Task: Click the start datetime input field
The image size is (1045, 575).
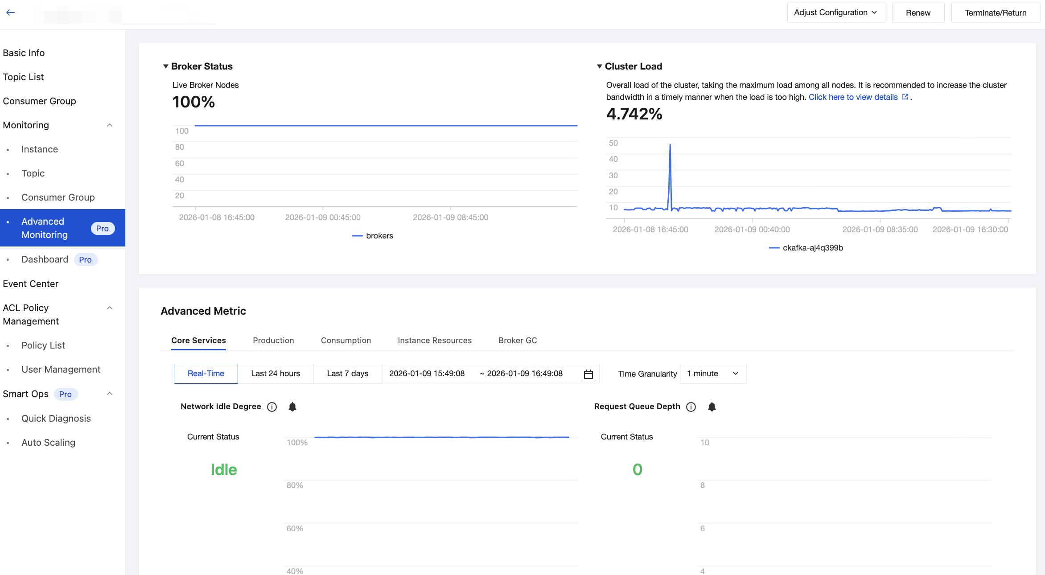Action: [x=427, y=374]
